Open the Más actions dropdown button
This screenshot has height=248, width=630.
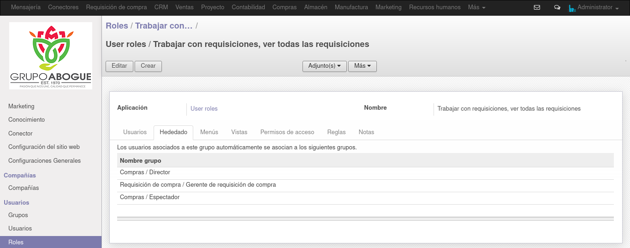[x=363, y=66]
